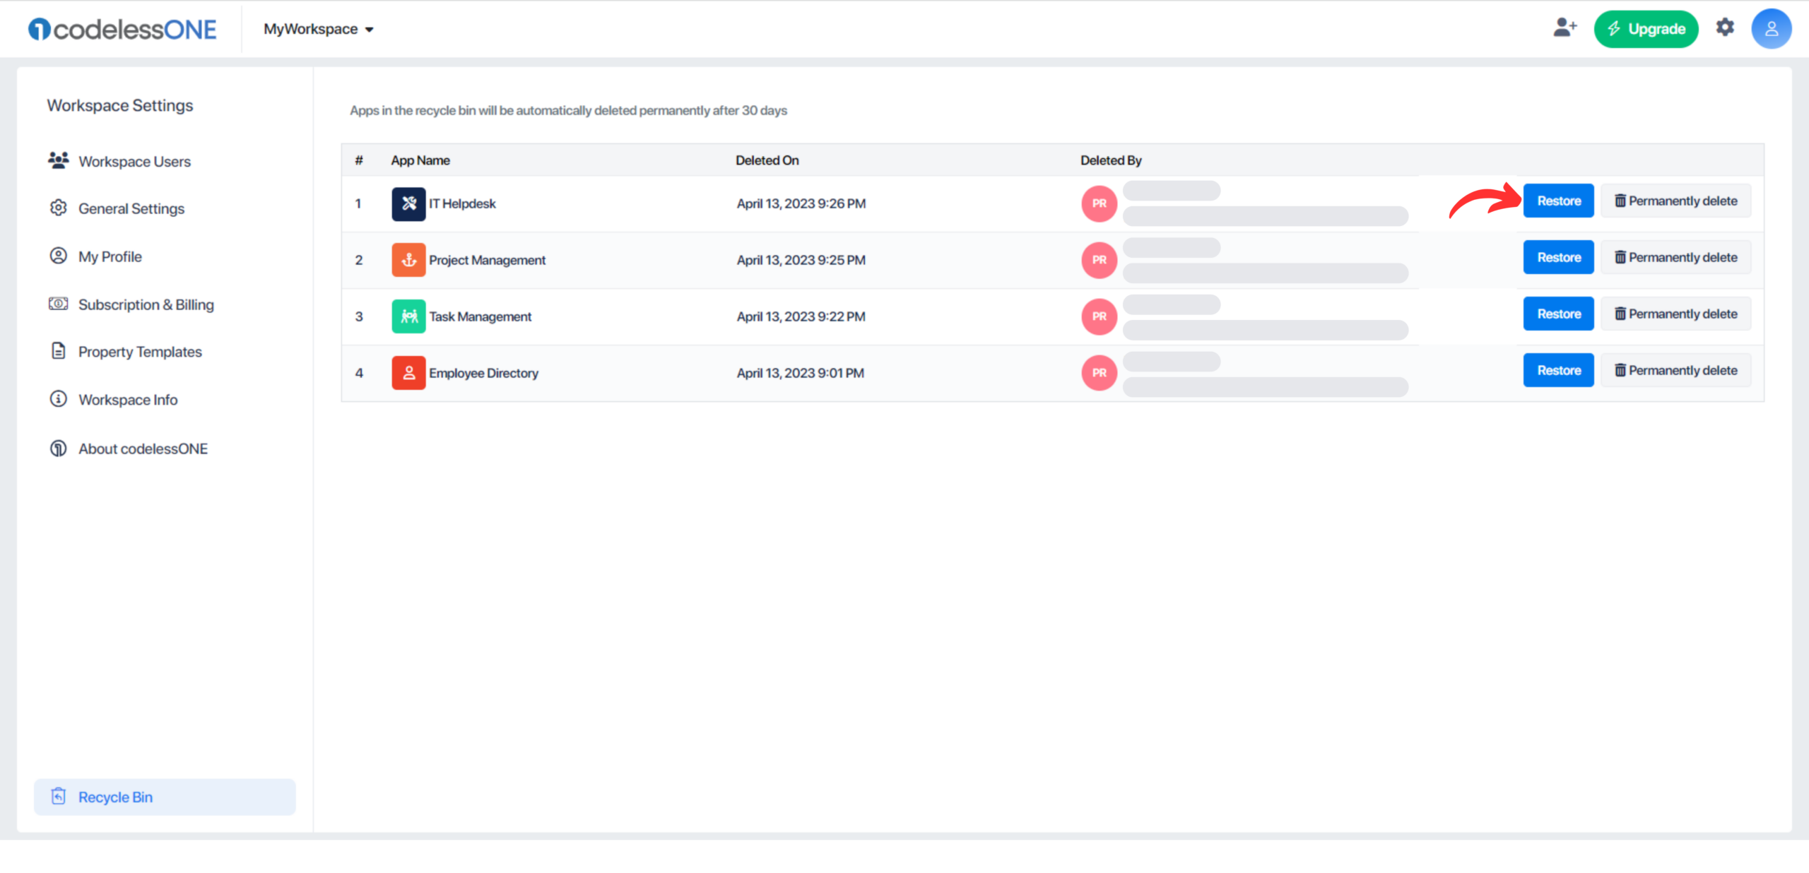The height and width of the screenshot is (873, 1809).
Task: Click the Task Management app name
Action: pyautogui.click(x=480, y=316)
